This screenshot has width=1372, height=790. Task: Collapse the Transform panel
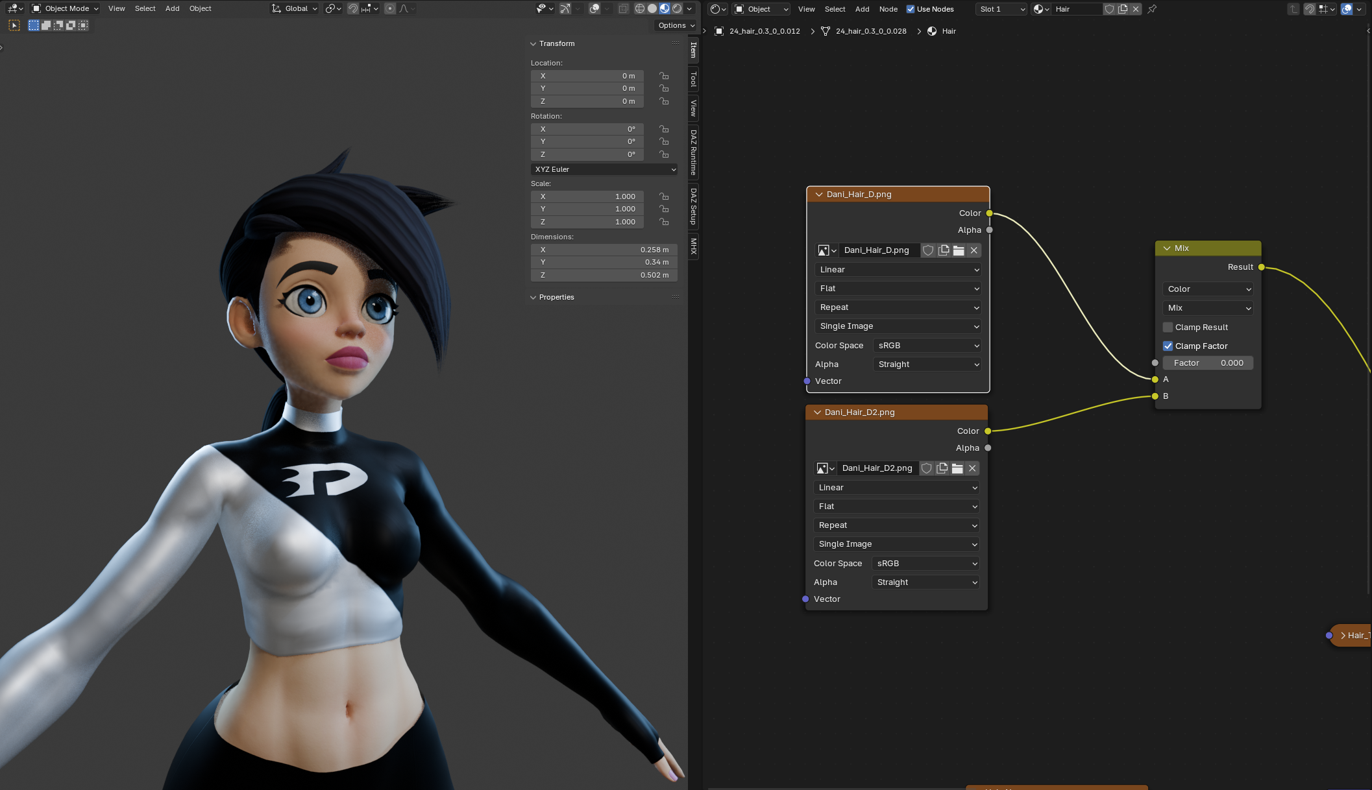pyautogui.click(x=533, y=43)
